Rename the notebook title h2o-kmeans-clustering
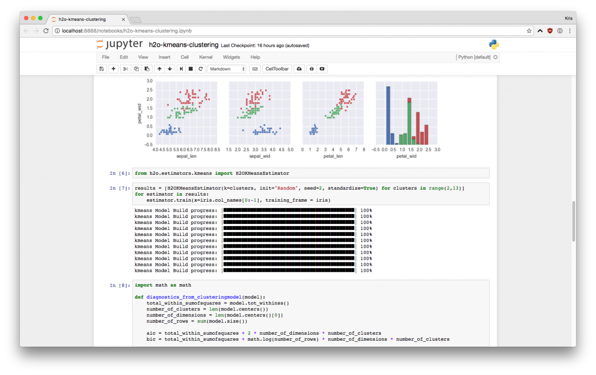Image resolution: width=596 pixels, height=375 pixels. [184, 45]
